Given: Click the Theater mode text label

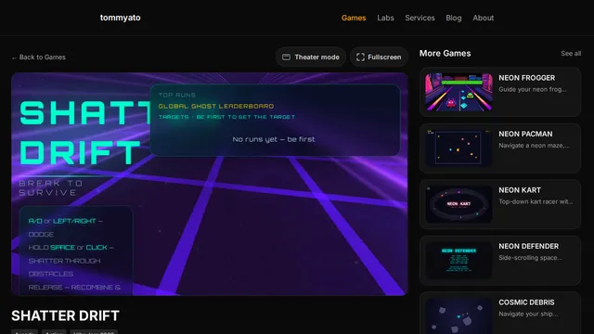Looking at the screenshot, I should (316, 58).
